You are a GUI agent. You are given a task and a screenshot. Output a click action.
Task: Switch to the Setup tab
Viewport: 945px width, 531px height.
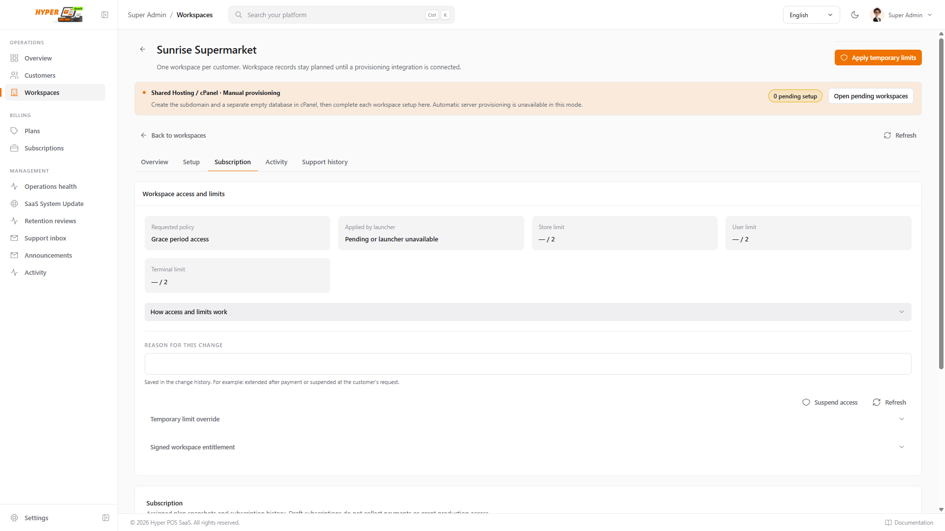[191, 162]
